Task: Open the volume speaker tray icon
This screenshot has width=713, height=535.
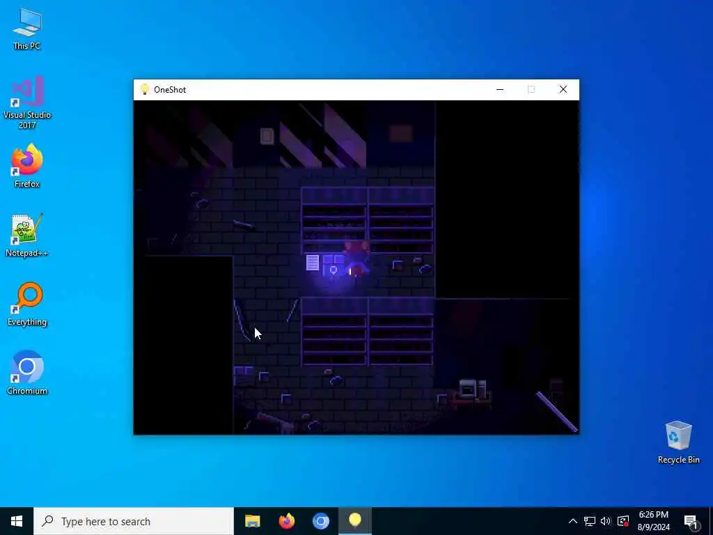Action: 606,521
